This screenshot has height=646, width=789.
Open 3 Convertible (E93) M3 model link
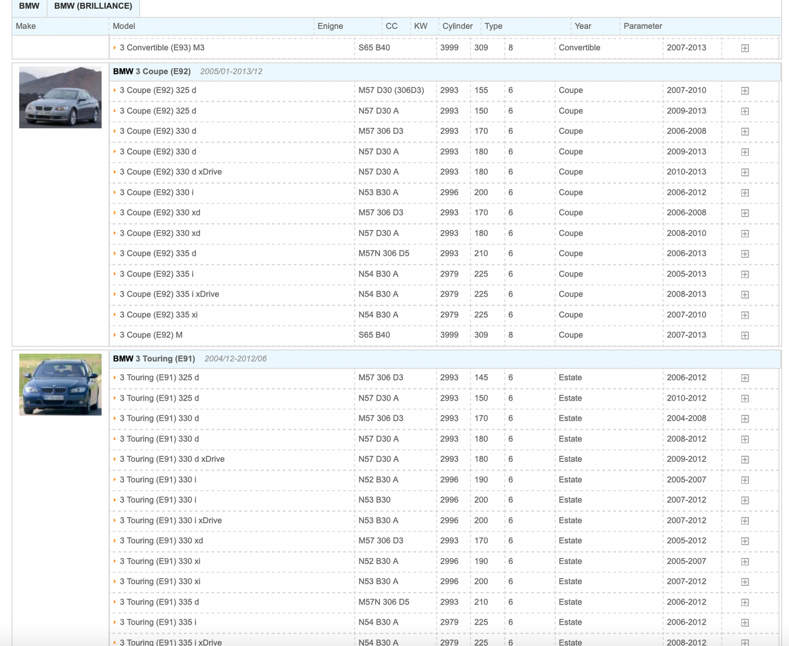(x=162, y=48)
